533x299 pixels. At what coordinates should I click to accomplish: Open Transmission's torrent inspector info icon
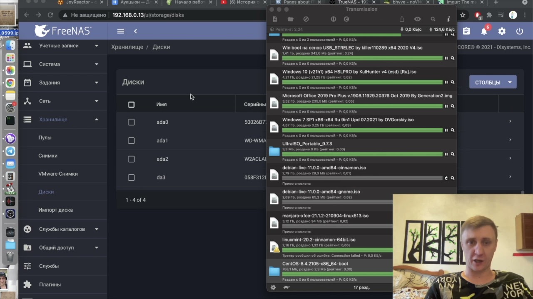tap(448, 19)
